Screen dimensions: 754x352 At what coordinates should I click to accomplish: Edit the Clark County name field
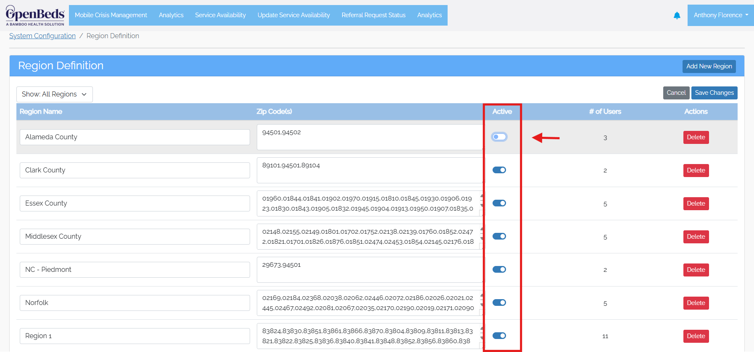point(135,170)
